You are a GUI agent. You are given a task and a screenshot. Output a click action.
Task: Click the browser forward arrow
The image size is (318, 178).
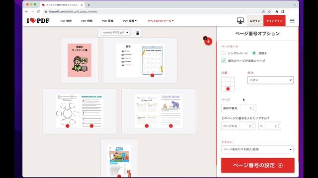pos(32,11)
